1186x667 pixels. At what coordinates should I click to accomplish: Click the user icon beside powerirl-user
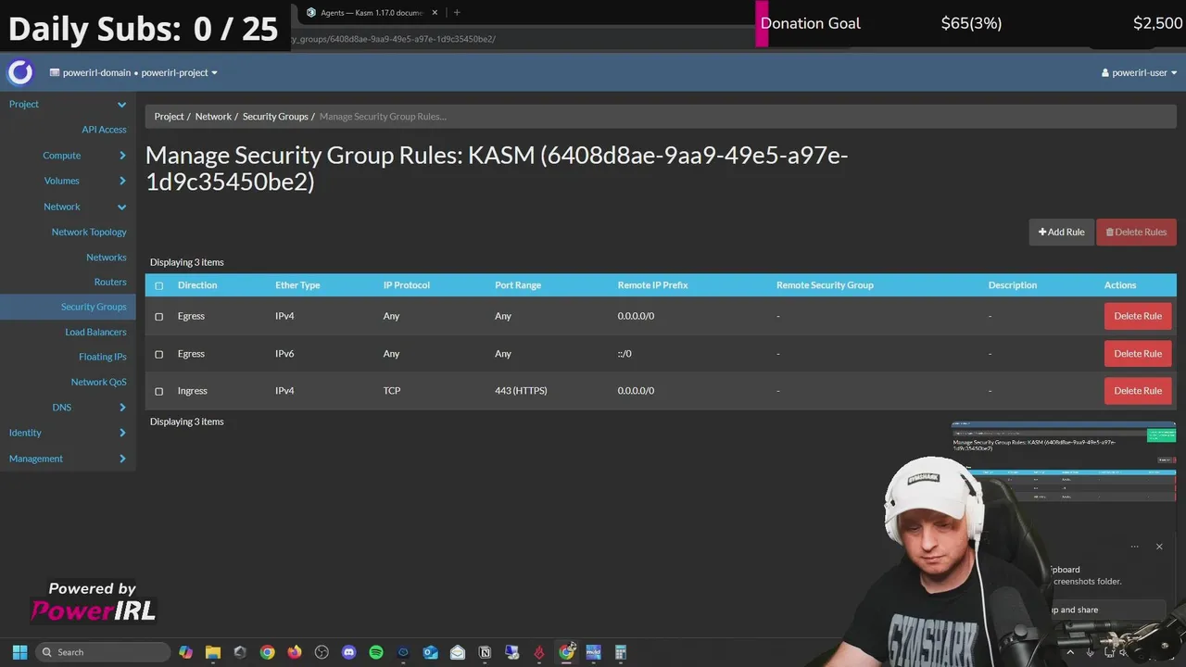click(1105, 72)
